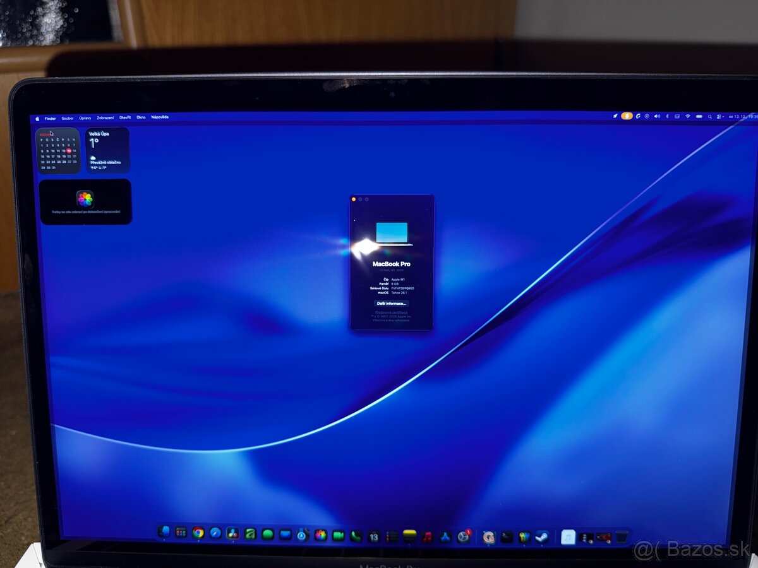Image resolution: width=758 pixels, height=568 pixels.
Task: Open the Trash in the Dock
Action: pyautogui.click(x=622, y=537)
